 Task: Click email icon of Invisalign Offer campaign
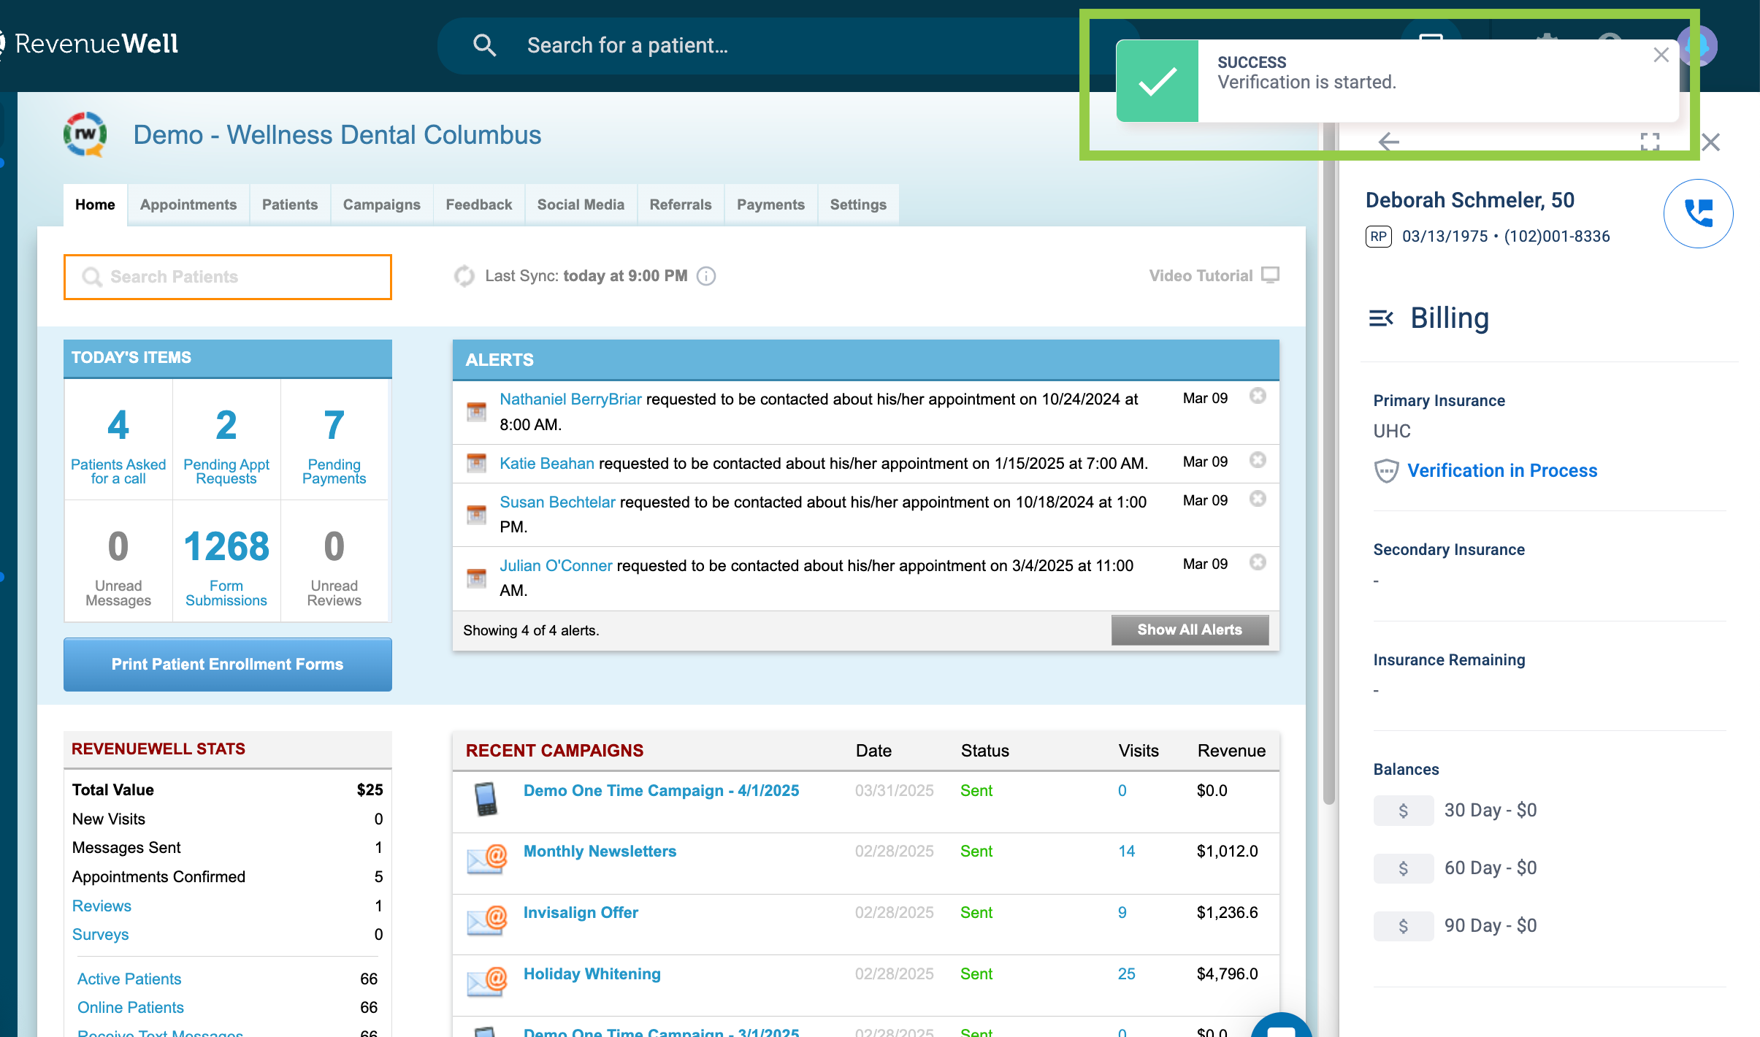[x=487, y=921]
